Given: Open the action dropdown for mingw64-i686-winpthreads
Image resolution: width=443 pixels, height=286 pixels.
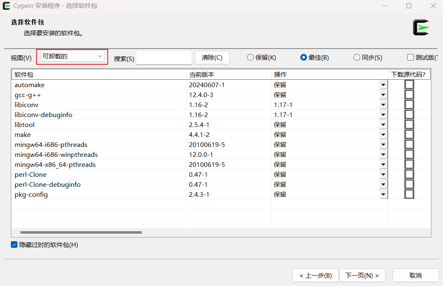Looking at the screenshot, I should coord(384,154).
